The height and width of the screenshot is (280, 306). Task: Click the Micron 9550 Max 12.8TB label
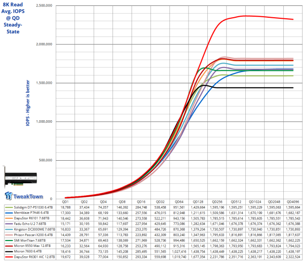(x=33, y=246)
